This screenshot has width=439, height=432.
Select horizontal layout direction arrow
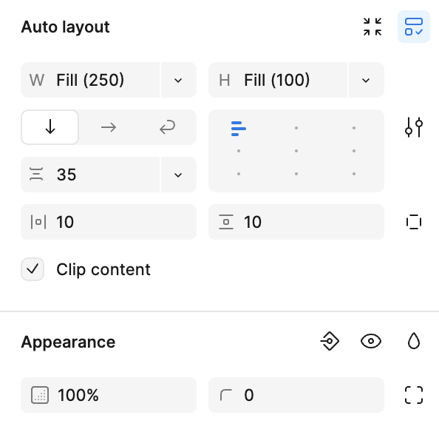(109, 127)
